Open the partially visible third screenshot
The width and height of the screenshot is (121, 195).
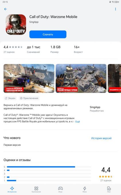[x=114, y=78]
